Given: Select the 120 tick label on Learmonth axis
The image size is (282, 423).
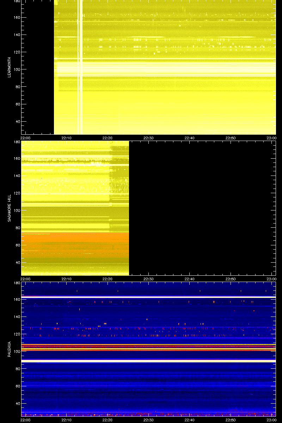Looking at the screenshot, I should point(17,52).
